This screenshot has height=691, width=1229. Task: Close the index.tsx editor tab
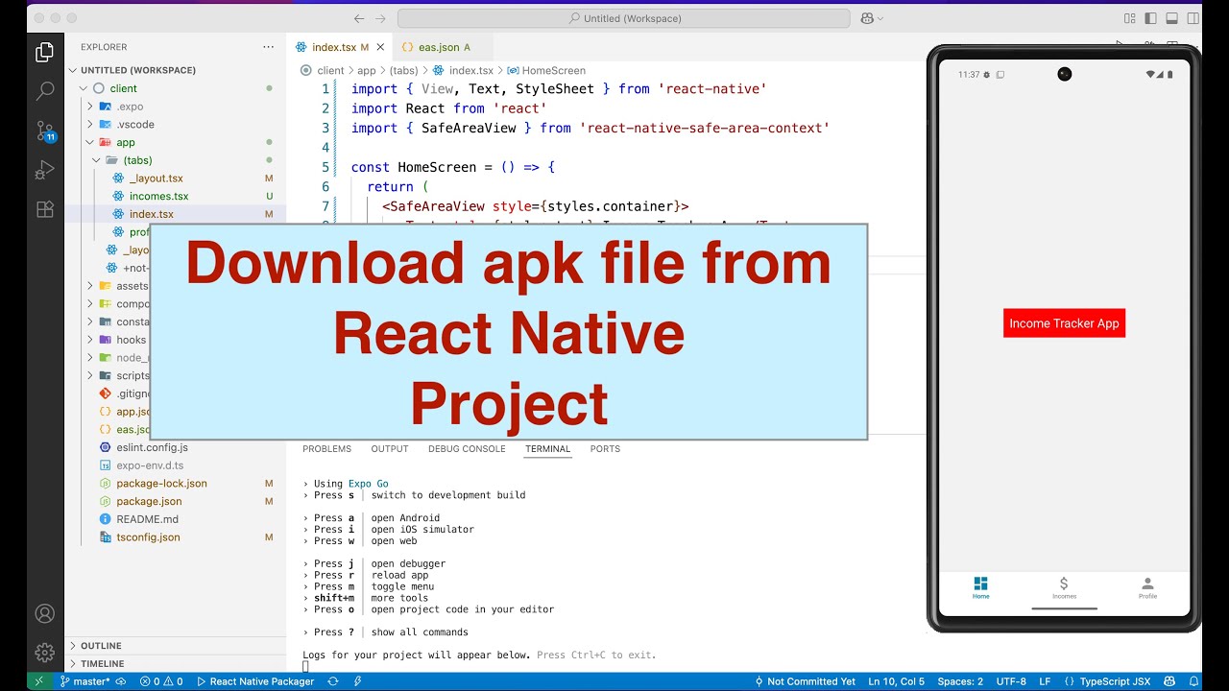(x=380, y=47)
